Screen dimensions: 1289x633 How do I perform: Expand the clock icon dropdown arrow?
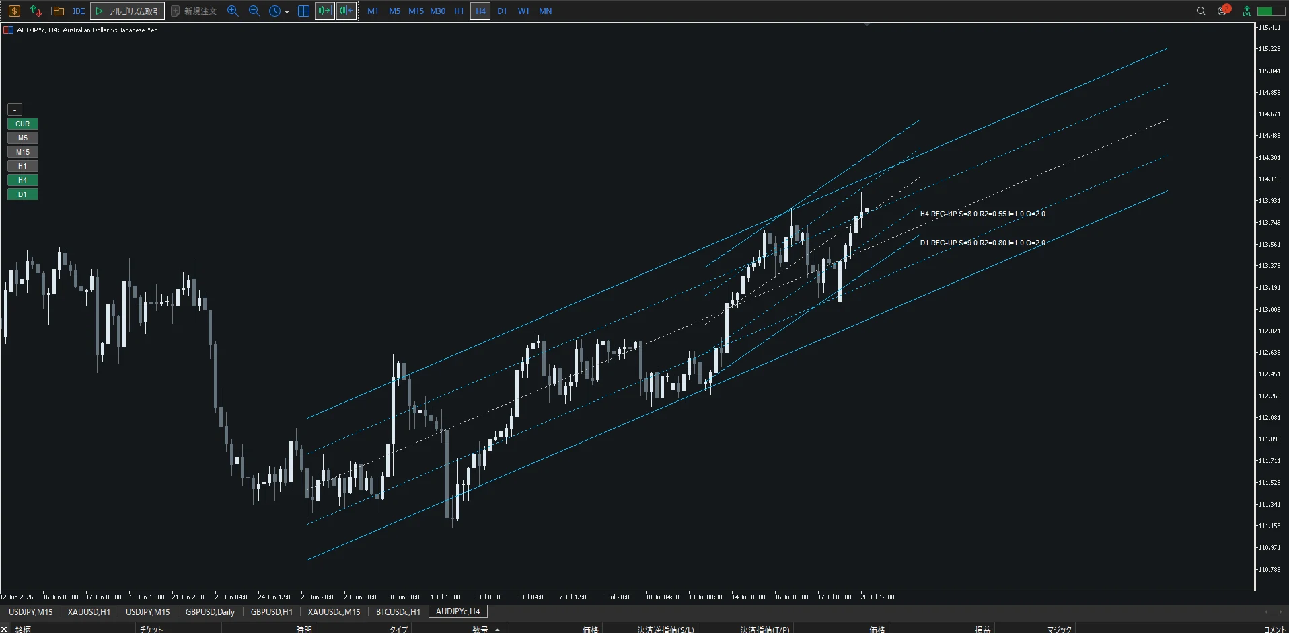pos(287,11)
